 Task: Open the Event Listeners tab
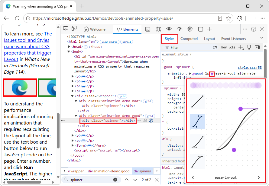[x=234, y=39]
